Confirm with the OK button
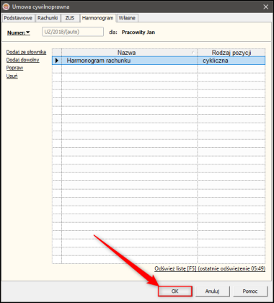The height and width of the screenshot is (303, 274). tap(175, 291)
